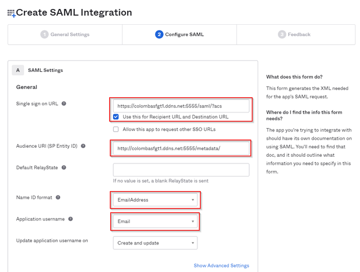The image size is (360, 272).
Task: Click the help icon next to Name ID format
Action: click(x=58, y=197)
